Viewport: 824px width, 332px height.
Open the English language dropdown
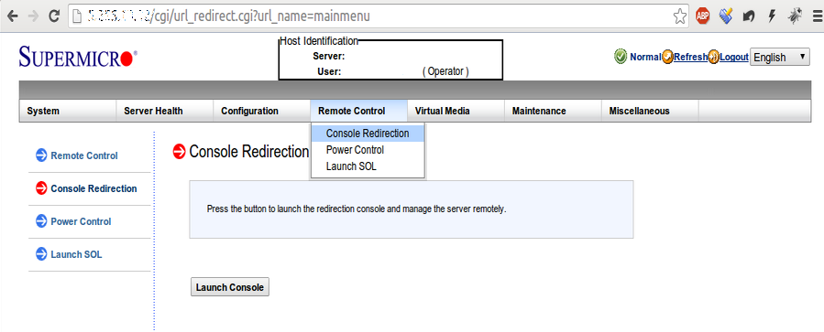point(780,58)
